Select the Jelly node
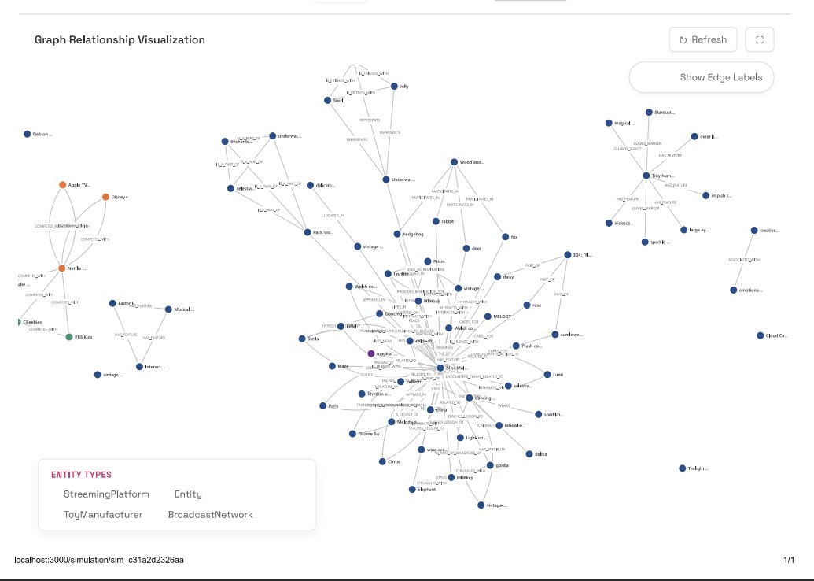 (x=394, y=87)
